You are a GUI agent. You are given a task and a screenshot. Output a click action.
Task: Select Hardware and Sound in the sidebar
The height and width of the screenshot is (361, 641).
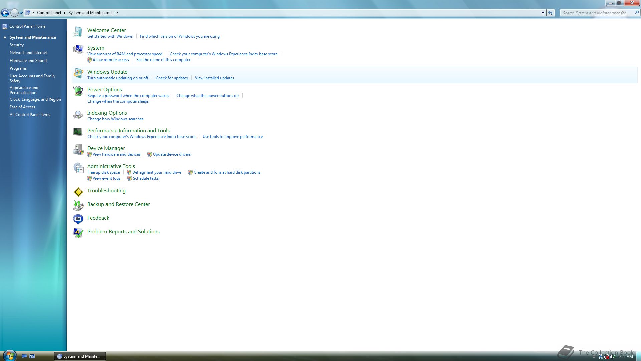click(x=28, y=61)
